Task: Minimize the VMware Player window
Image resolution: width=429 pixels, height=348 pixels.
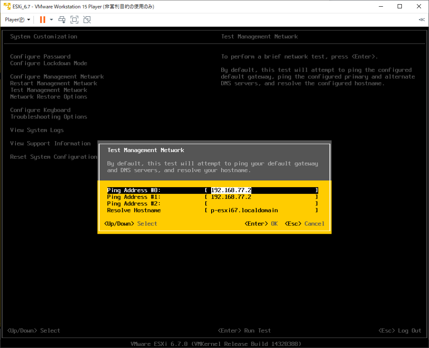Action: (x=381, y=6)
